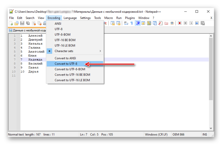The height and width of the screenshot is (145, 222).
Task: Enable synchronized horizontal scrolling icon
Action: pyautogui.click(x=118, y=23)
